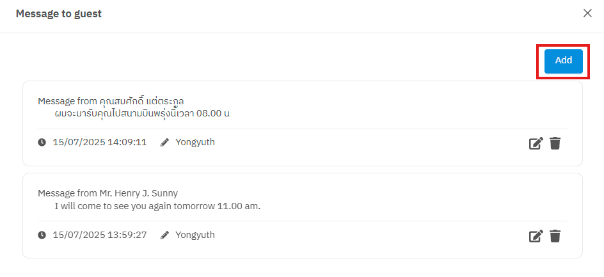Click the divider line in Henry's message card
The width and height of the screenshot is (604, 277).
point(302,221)
